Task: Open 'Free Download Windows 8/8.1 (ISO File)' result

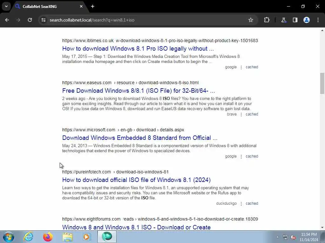Action: point(138,91)
